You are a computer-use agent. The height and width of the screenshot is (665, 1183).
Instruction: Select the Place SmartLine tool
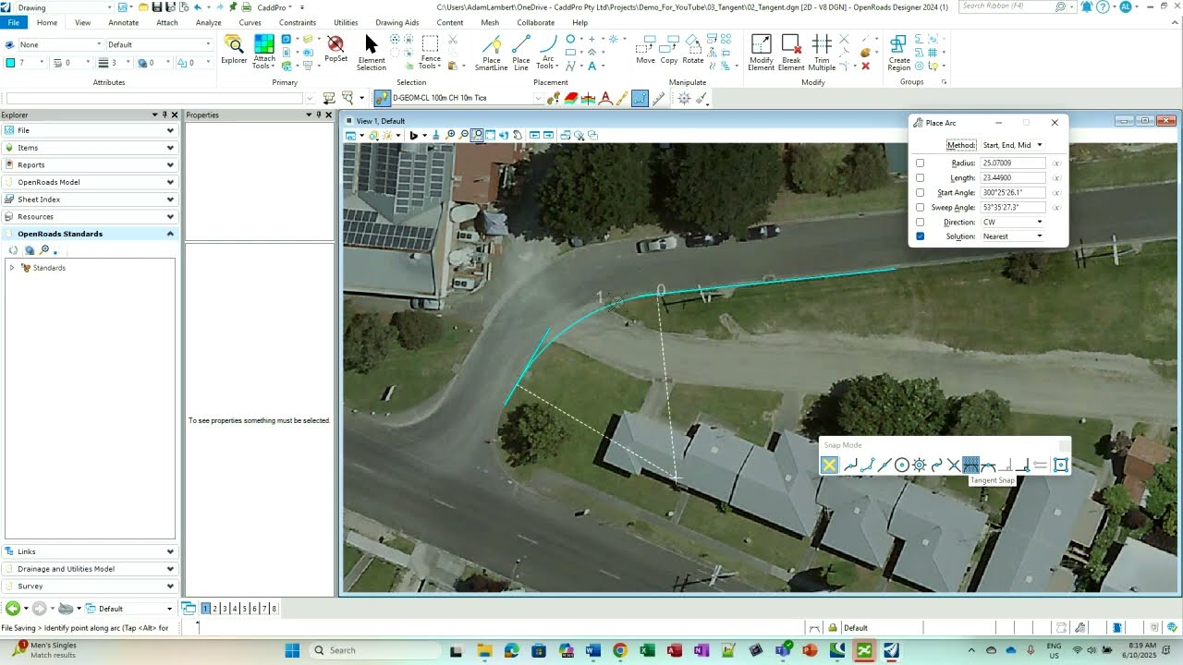tap(492, 54)
